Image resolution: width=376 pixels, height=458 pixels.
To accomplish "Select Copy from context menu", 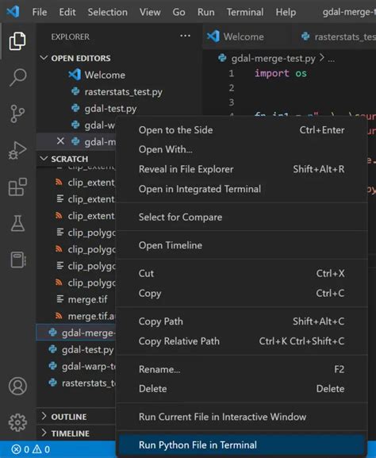I will click(x=241, y=293).
